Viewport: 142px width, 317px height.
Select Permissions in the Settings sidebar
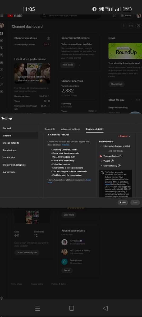coord(19,150)
